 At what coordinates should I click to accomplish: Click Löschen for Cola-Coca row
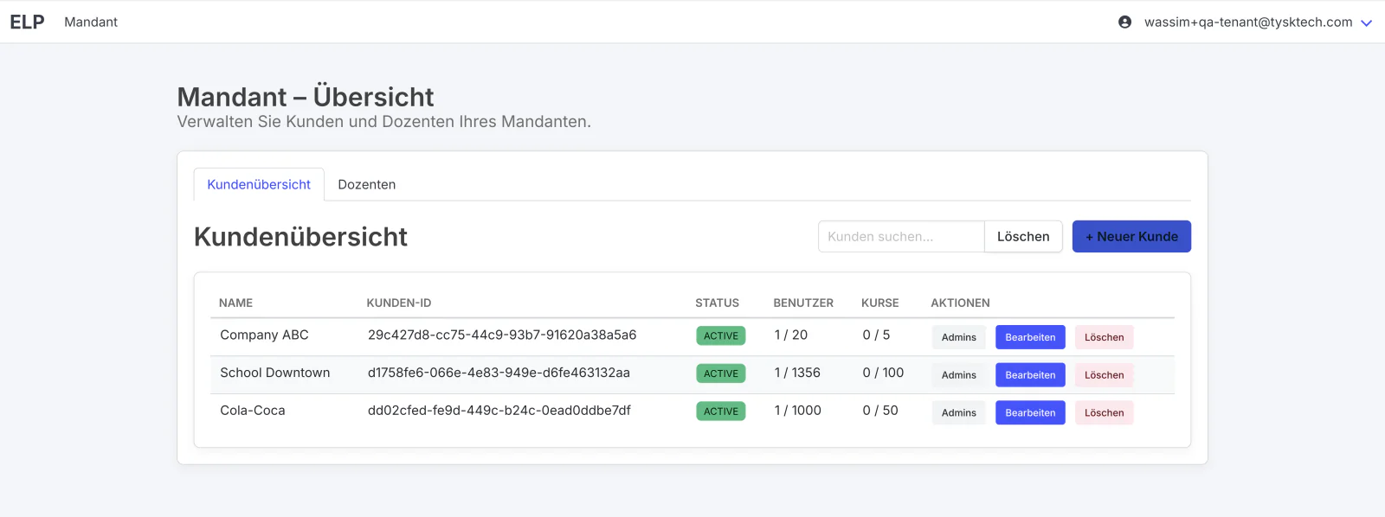1105,413
